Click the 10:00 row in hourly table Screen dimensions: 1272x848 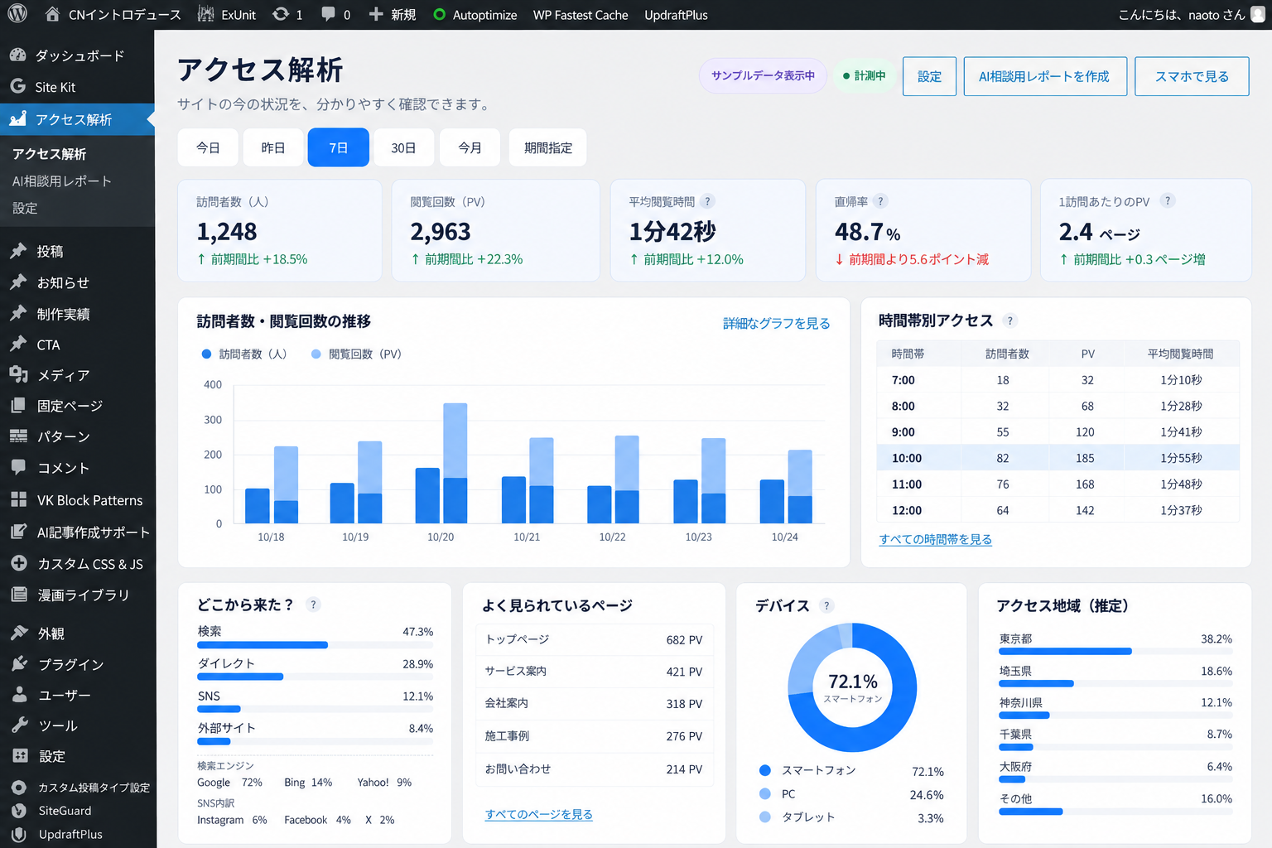pos(1058,458)
